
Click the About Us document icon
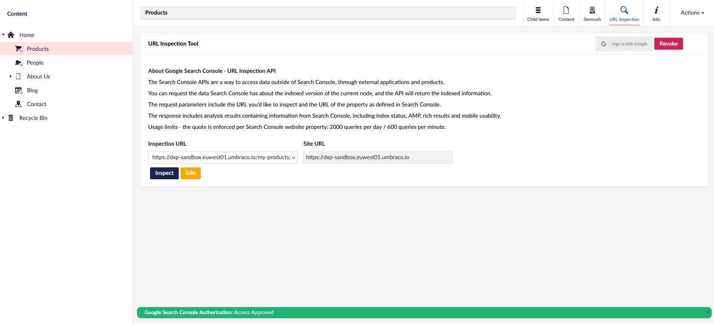[18, 77]
